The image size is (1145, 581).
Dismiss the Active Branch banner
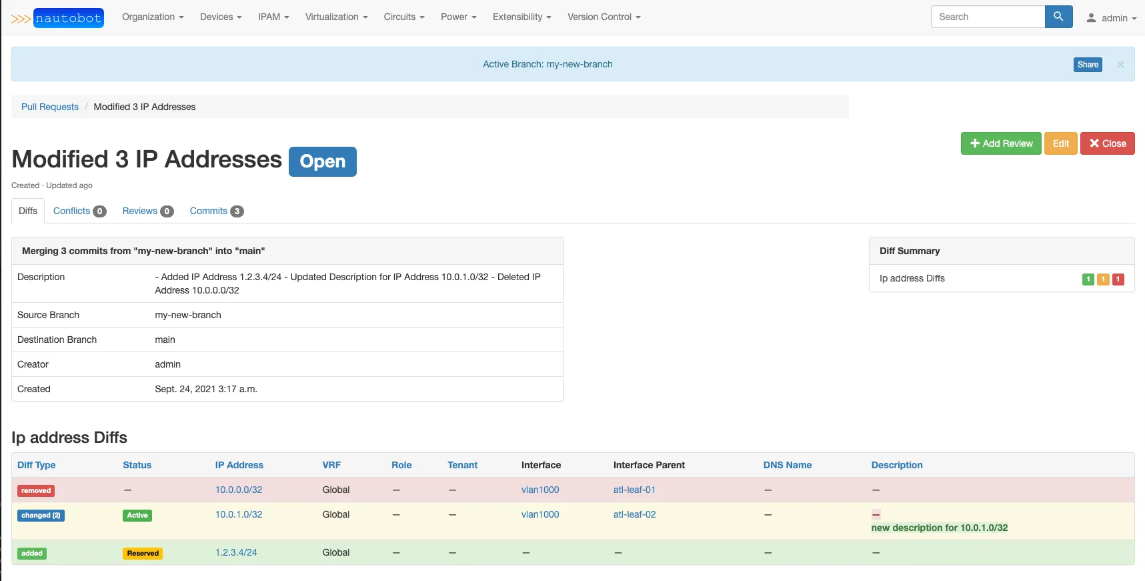[x=1120, y=65]
